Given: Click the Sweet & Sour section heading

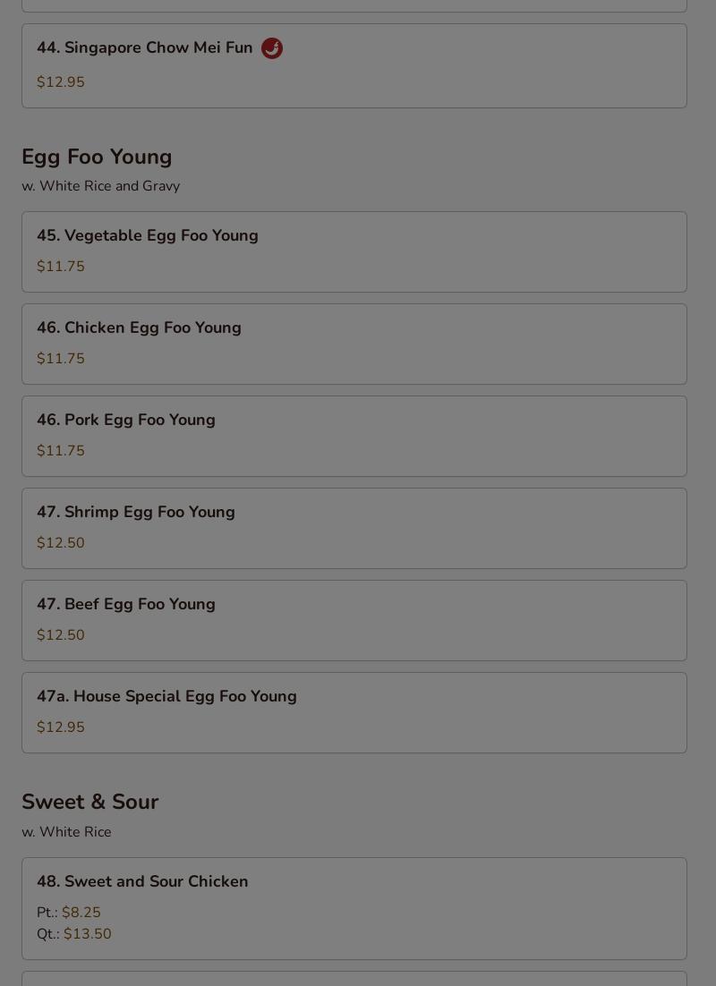Looking at the screenshot, I should pos(89,802).
